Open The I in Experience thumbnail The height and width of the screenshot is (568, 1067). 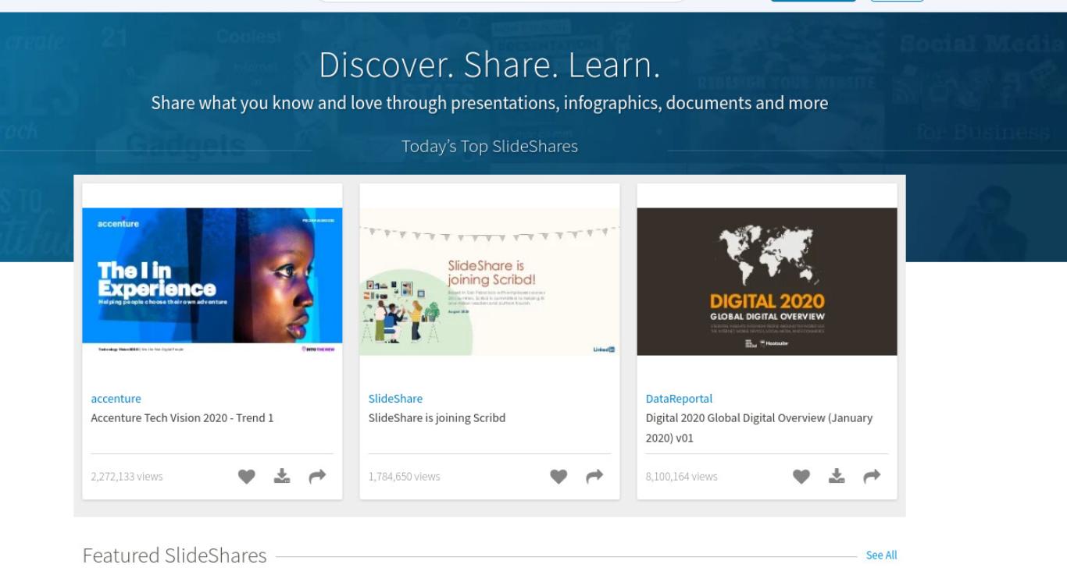212,282
